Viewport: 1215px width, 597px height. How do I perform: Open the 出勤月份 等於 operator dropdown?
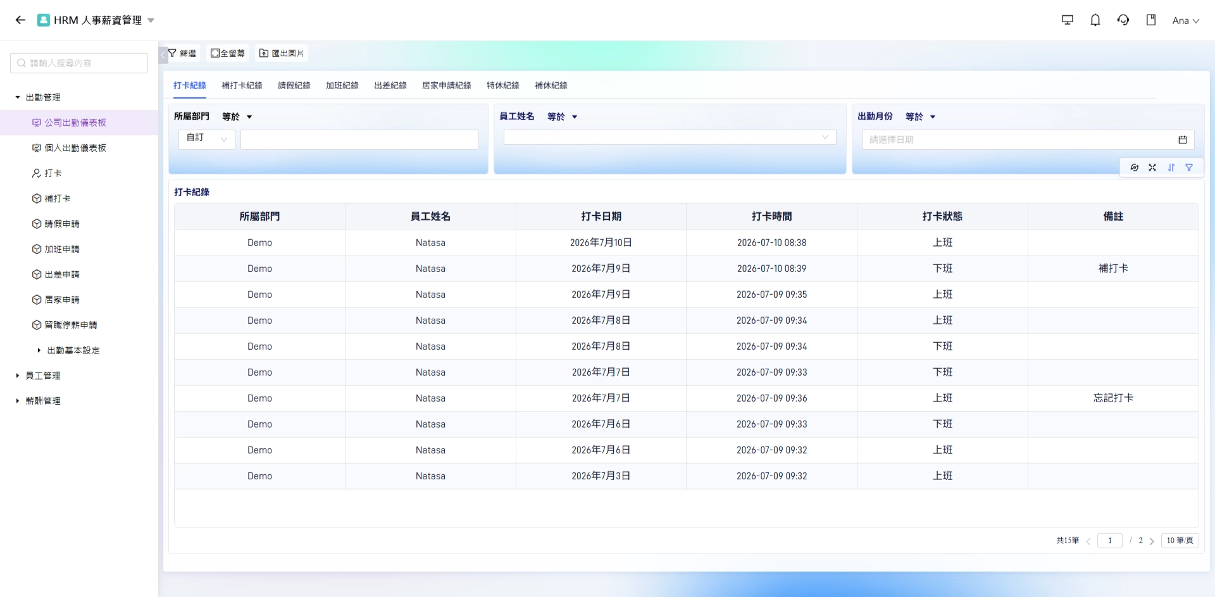click(921, 117)
